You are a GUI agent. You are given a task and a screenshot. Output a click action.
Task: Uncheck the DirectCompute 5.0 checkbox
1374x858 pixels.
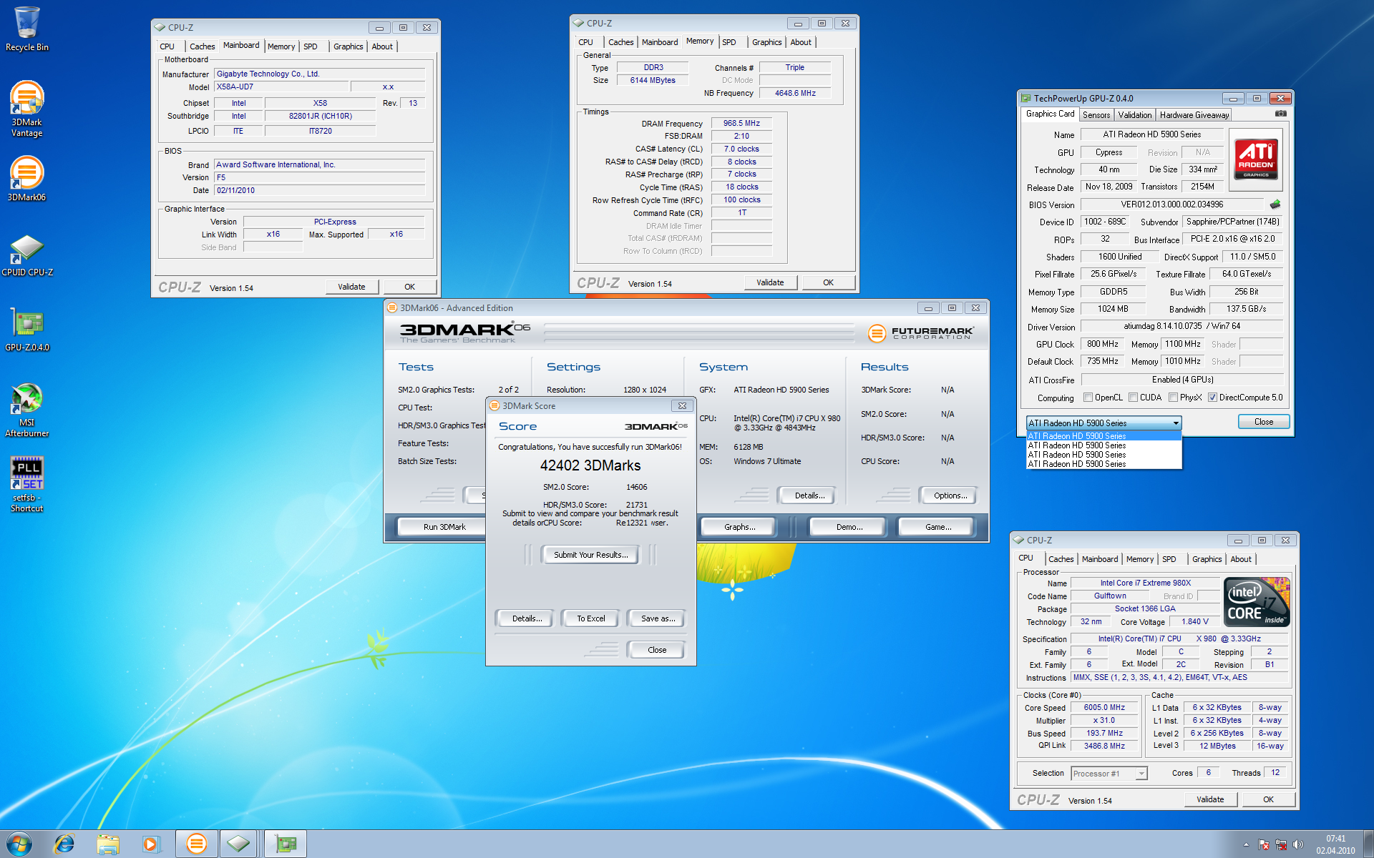pos(1212,398)
